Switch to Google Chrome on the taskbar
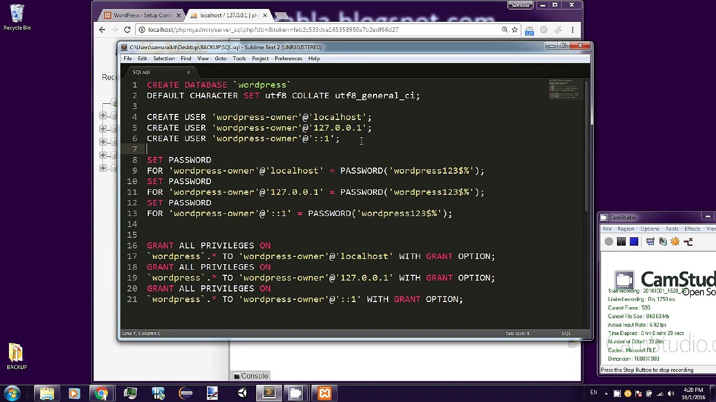Viewport: 716px width, 402px height. (x=101, y=394)
